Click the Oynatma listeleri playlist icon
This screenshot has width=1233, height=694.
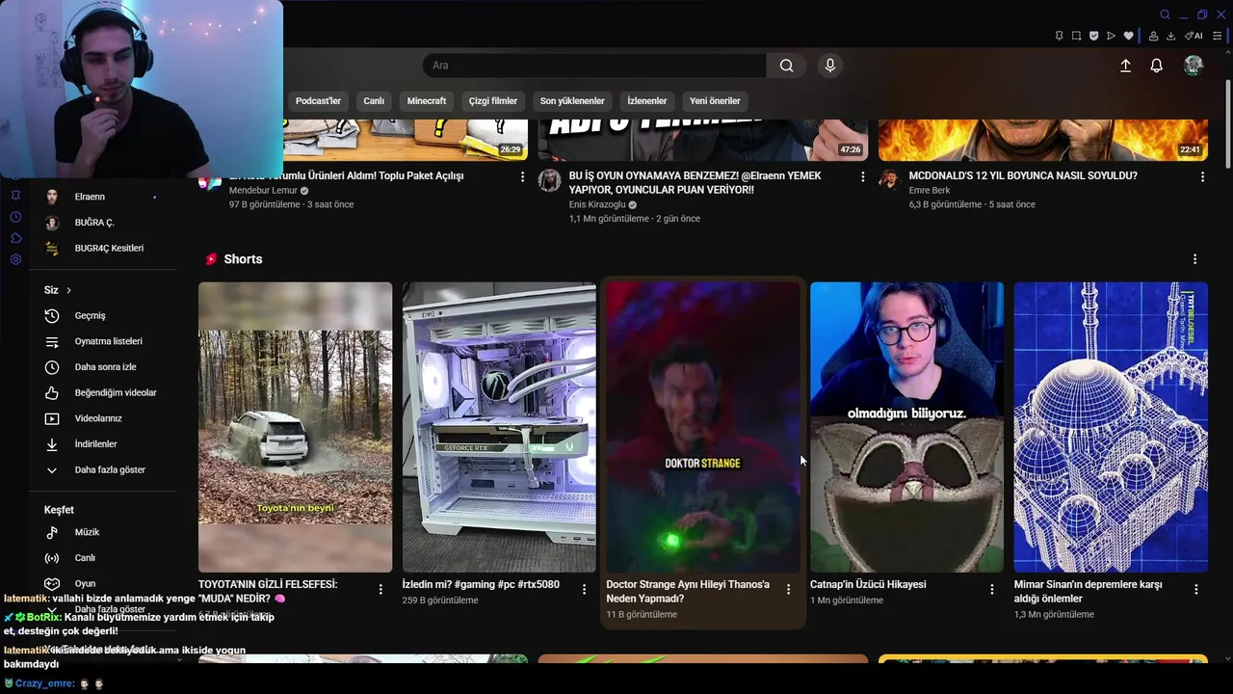(52, 341)
